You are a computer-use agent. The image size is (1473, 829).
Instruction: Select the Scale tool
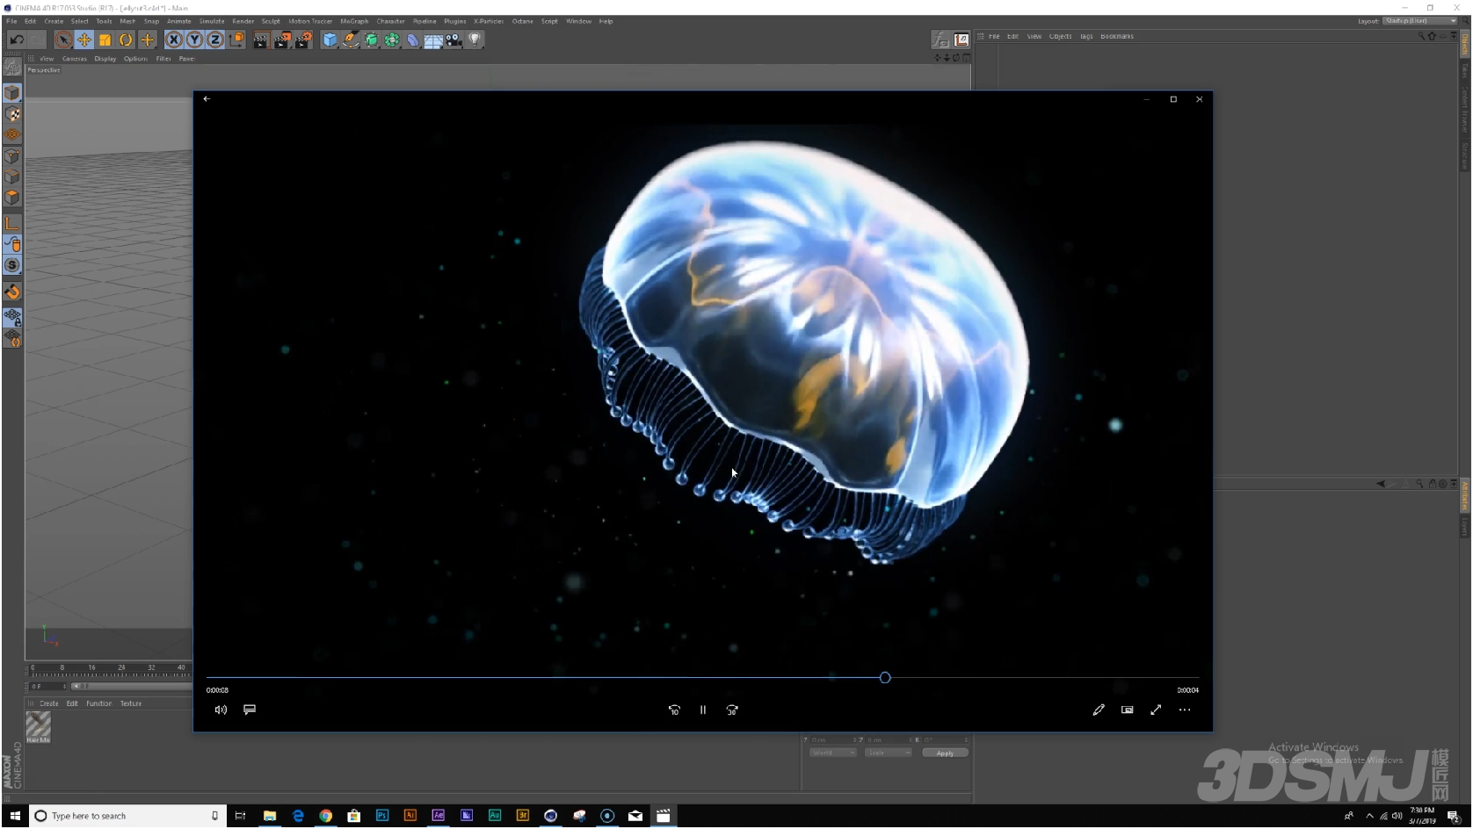[x=105, y=40]
